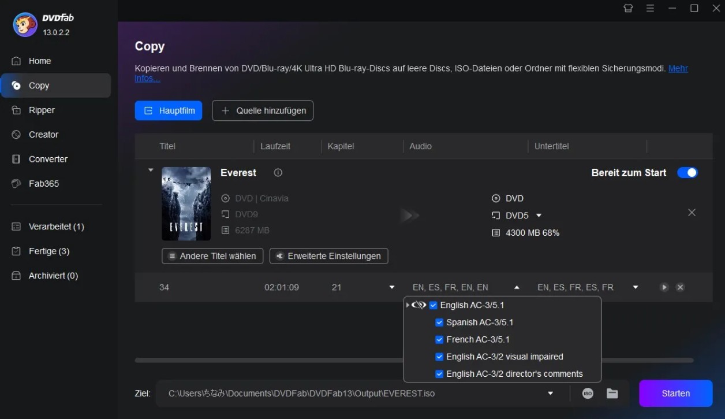Screen dimensions: 725x419
Task: Uncheck English AC-3/2 director's comments track
Action: coord(439,374)
